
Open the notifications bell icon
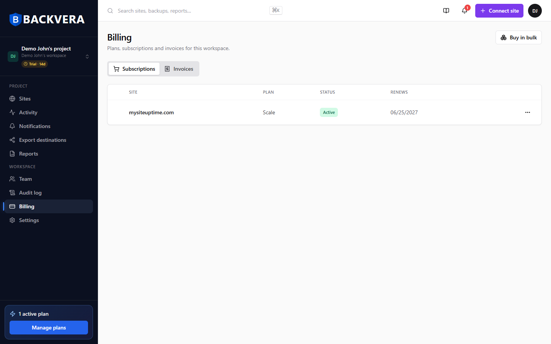coord(465,11)
